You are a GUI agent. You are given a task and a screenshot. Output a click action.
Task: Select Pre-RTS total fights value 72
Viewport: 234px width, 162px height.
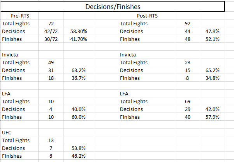(x=51, y=23)
